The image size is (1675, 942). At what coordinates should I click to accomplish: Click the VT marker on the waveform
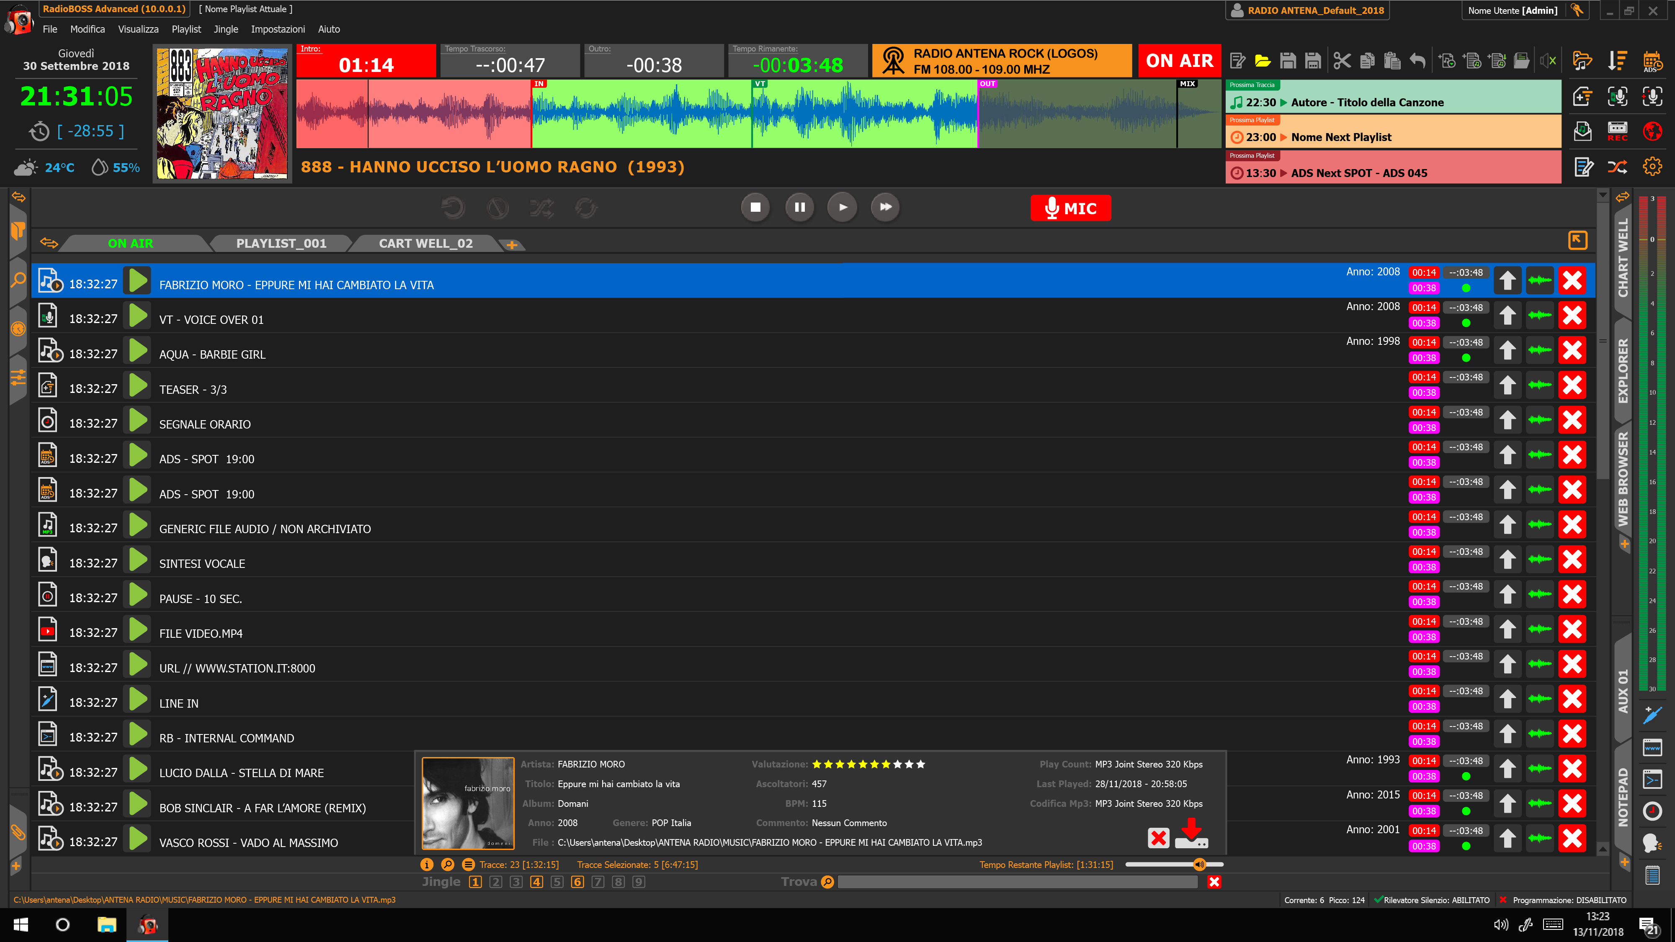pos(760,84)
